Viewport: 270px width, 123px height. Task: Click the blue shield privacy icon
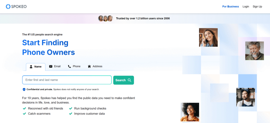coord(24,89)
